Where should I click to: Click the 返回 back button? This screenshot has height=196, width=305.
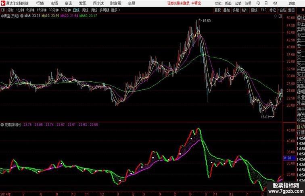[x=291, y=10]
